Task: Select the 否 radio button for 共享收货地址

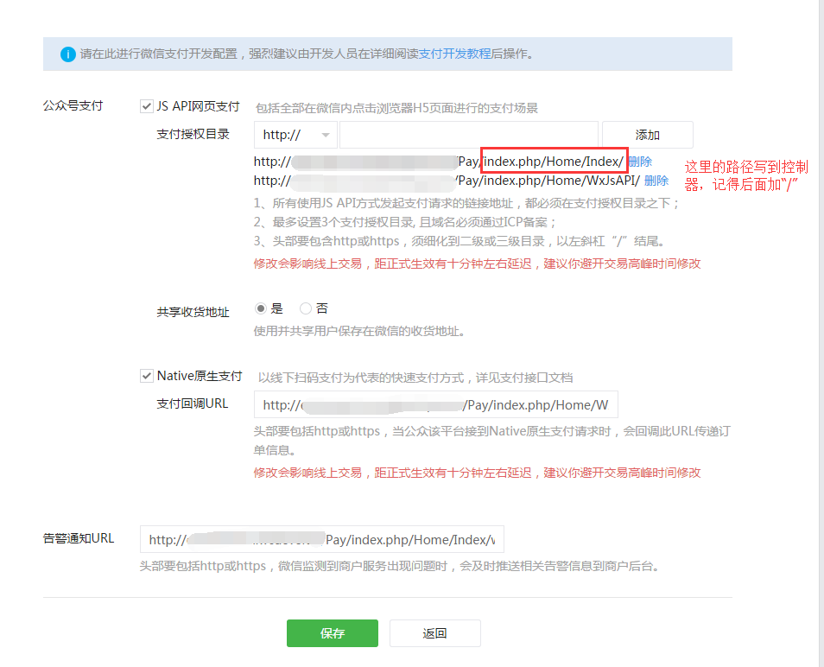Action: (305, 308)
